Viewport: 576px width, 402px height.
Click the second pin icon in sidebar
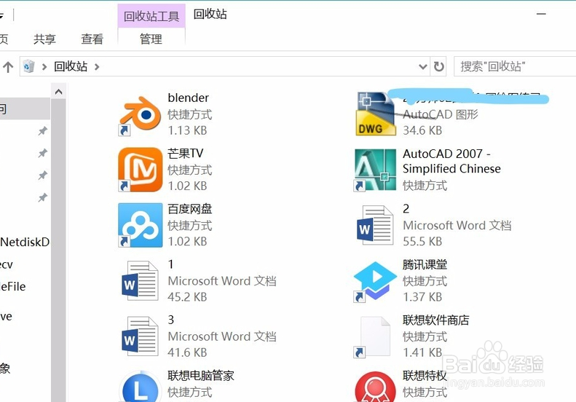tap(43, 153)
